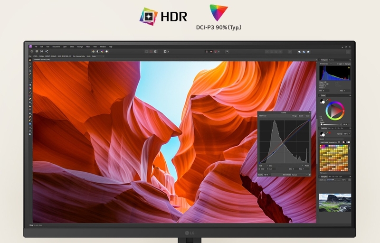This screenshot has width=380, height=243.
Task: Click the colour picker eyedropper in Colour panel
Action: click(x=327, y=100)
